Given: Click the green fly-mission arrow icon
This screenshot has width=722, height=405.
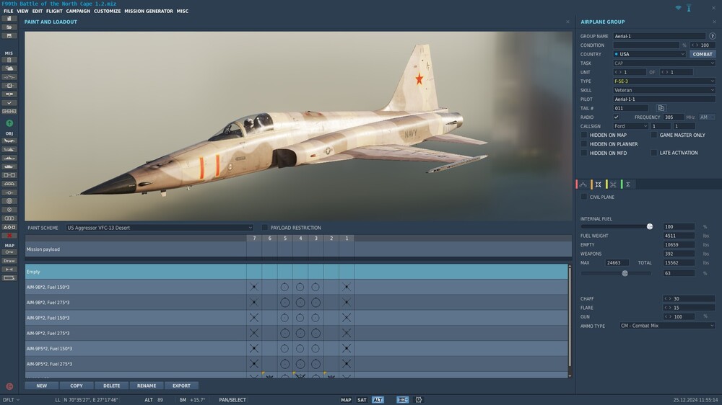Looking at the screenshot, I should (9, 123).
